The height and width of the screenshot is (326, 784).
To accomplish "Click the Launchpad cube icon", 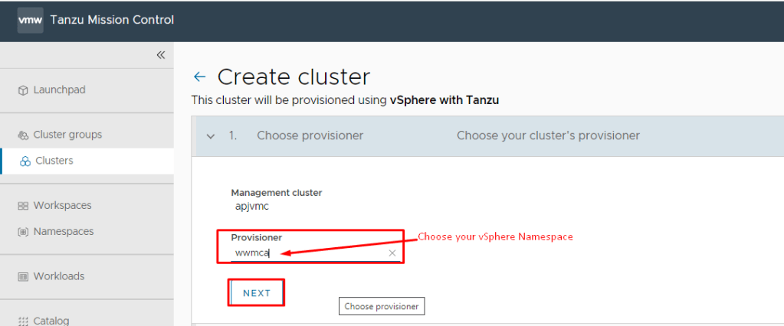I will [23, 90].
